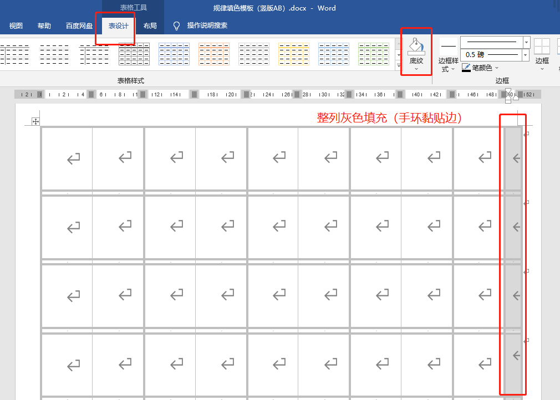Click the 边框样式 border styles button

pyautogui.click(x=448, y=55)
